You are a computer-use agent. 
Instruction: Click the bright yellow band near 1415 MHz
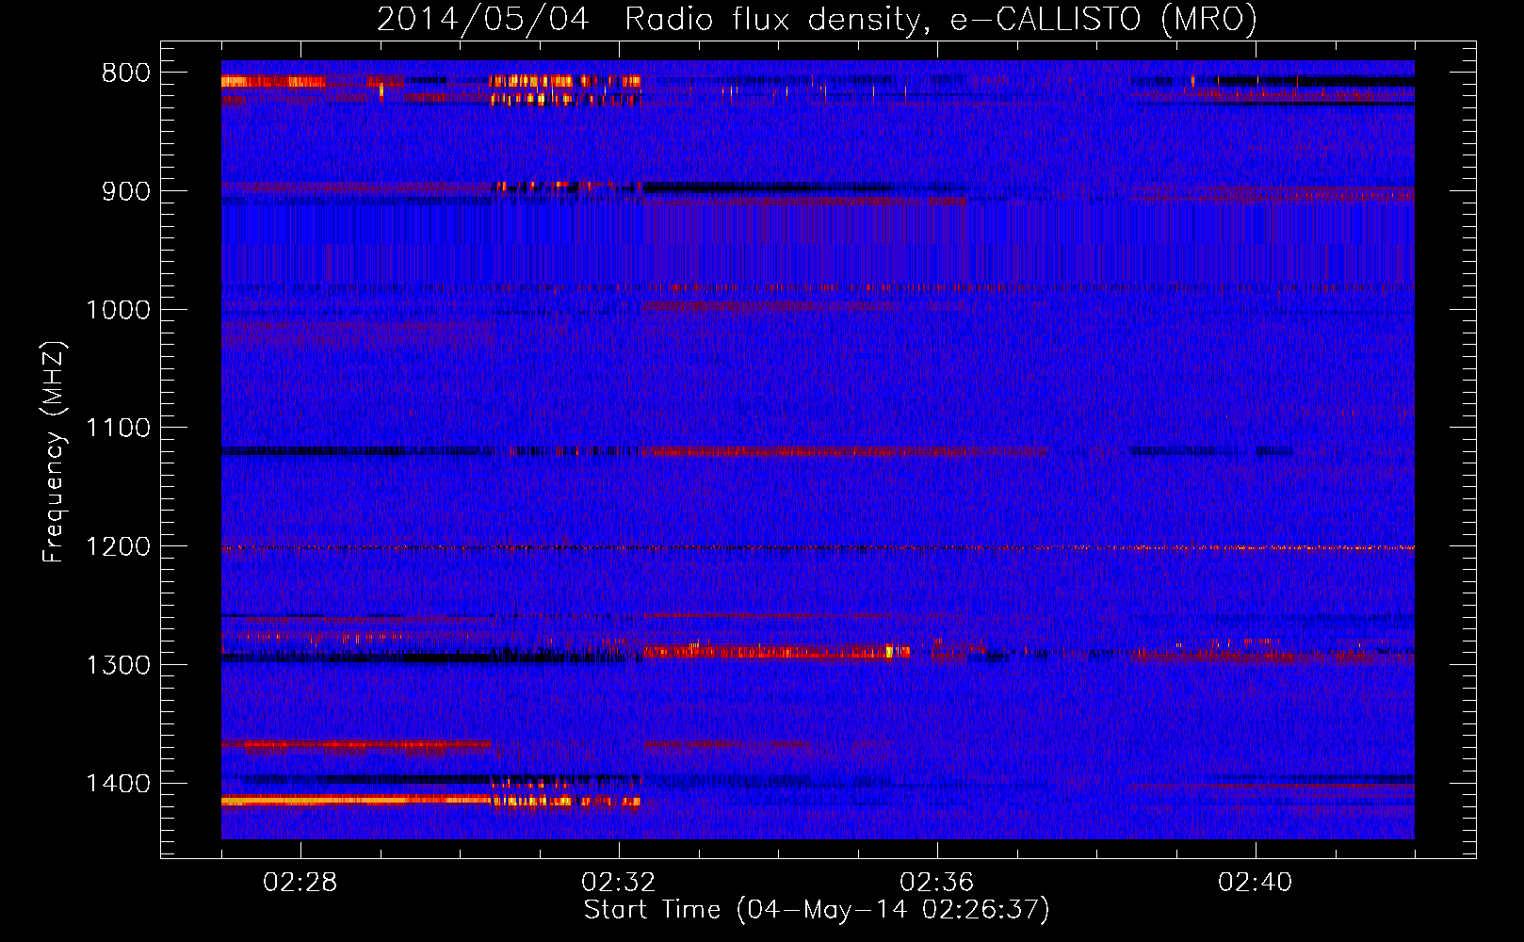[356, 801]
